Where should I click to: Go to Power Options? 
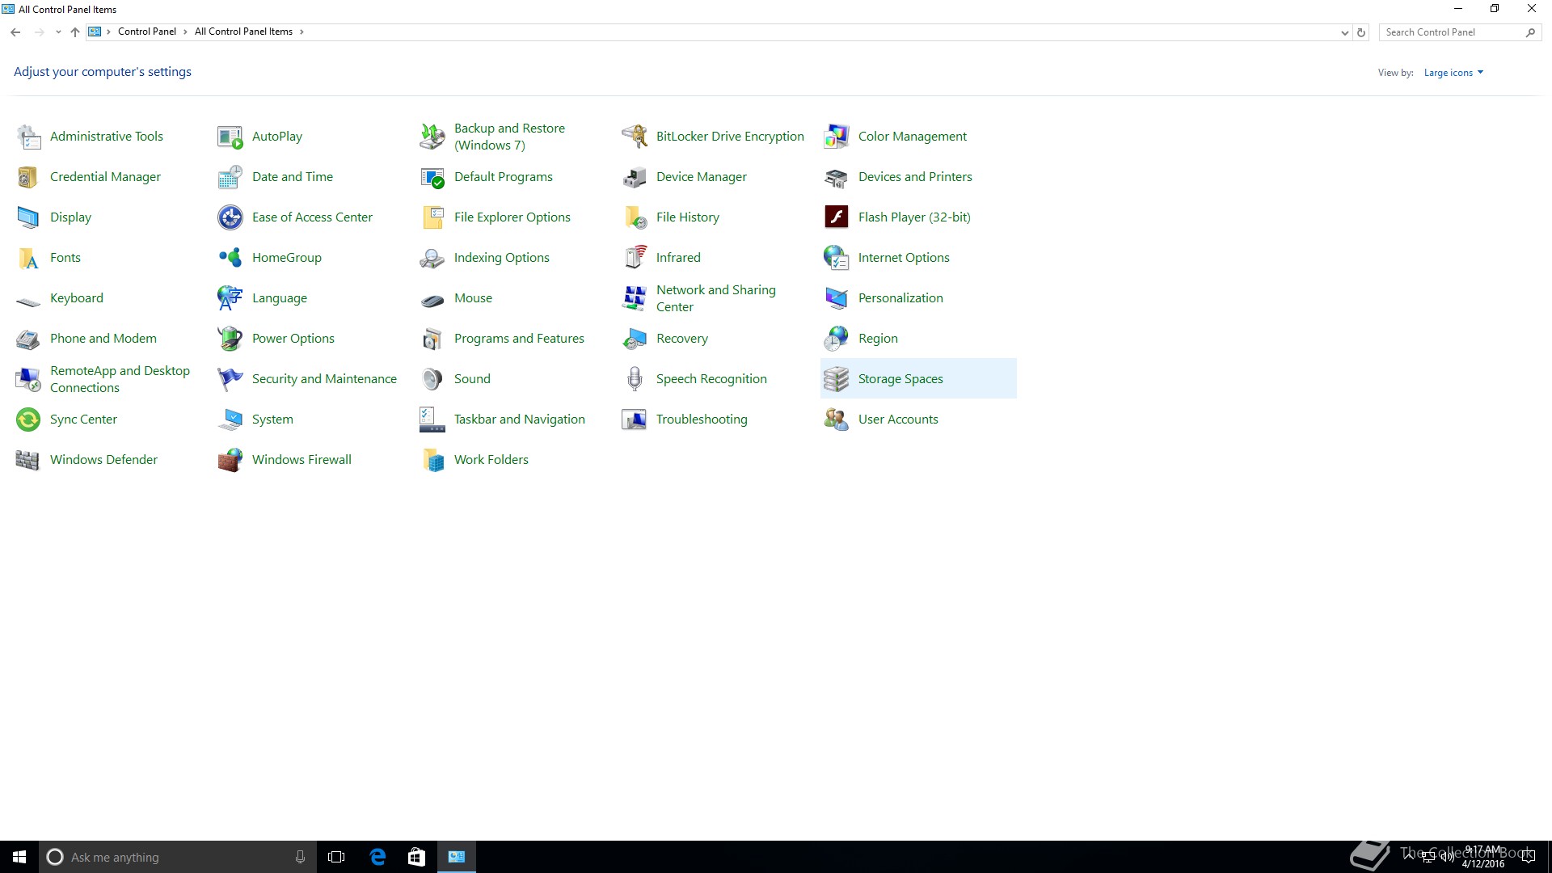point(293,339)
